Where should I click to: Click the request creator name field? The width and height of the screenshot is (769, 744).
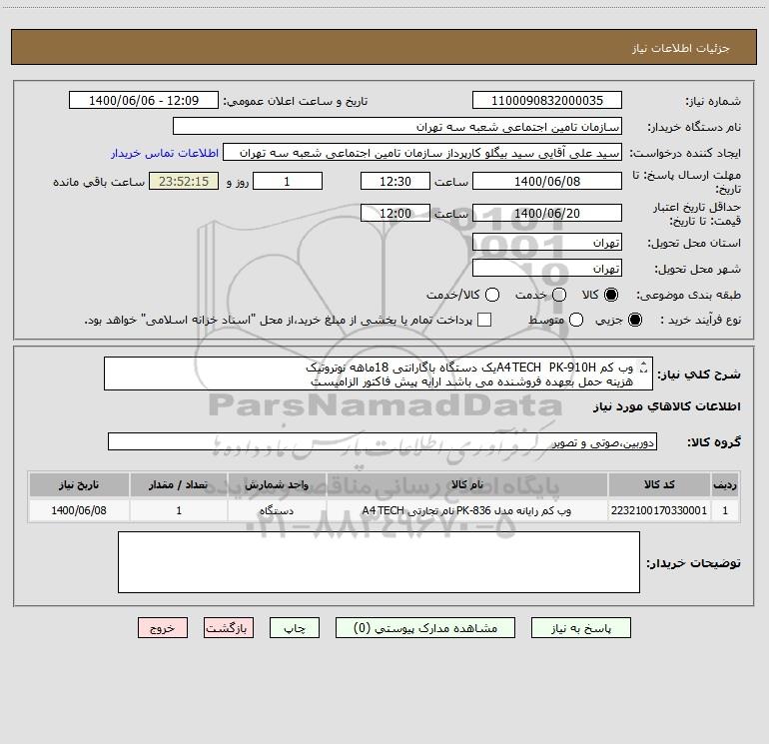[x=422, y=152]
